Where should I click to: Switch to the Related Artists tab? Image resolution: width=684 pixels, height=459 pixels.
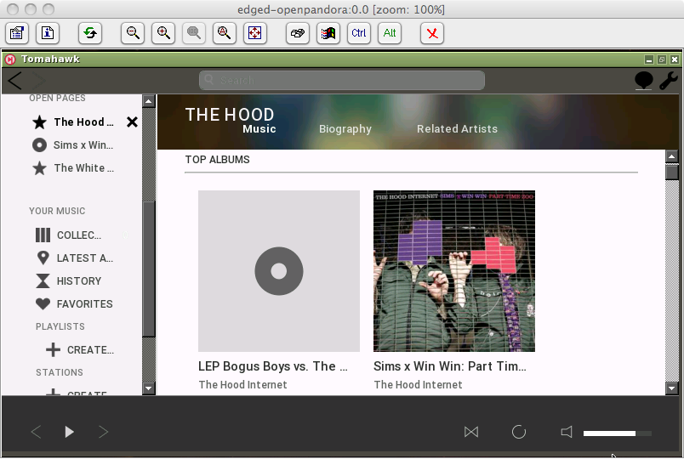tap(457, 129)
